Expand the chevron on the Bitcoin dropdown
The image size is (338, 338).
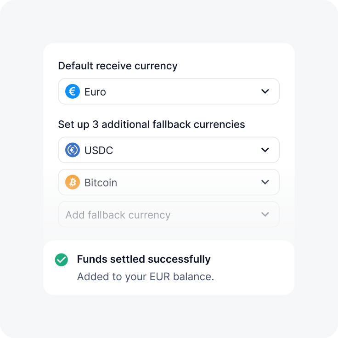point(265,182)
